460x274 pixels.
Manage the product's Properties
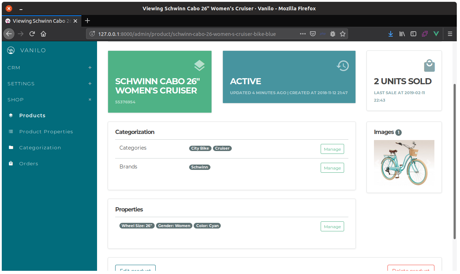pos(332,226)
